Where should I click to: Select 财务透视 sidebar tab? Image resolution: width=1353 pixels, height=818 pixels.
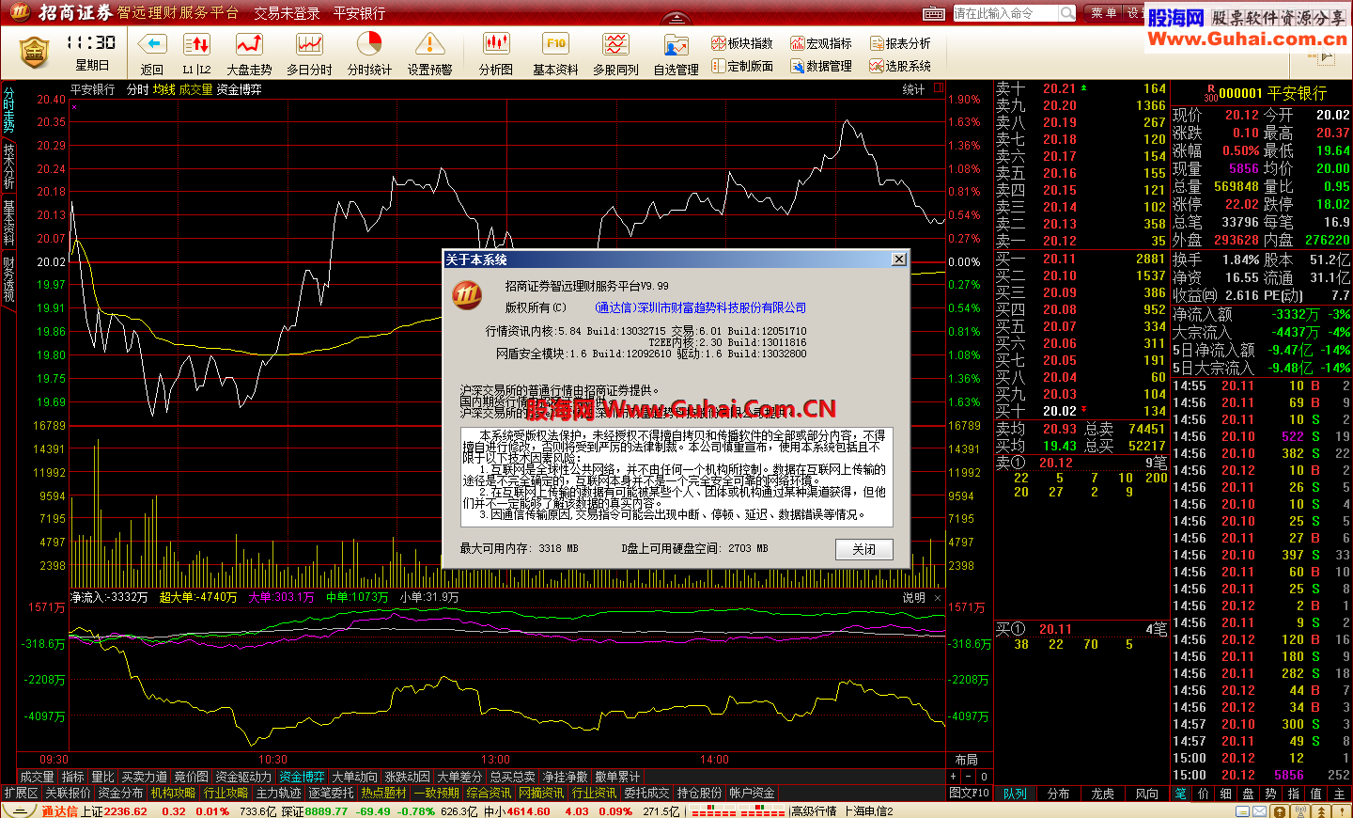pyautogui.click(x=8, y=279)
